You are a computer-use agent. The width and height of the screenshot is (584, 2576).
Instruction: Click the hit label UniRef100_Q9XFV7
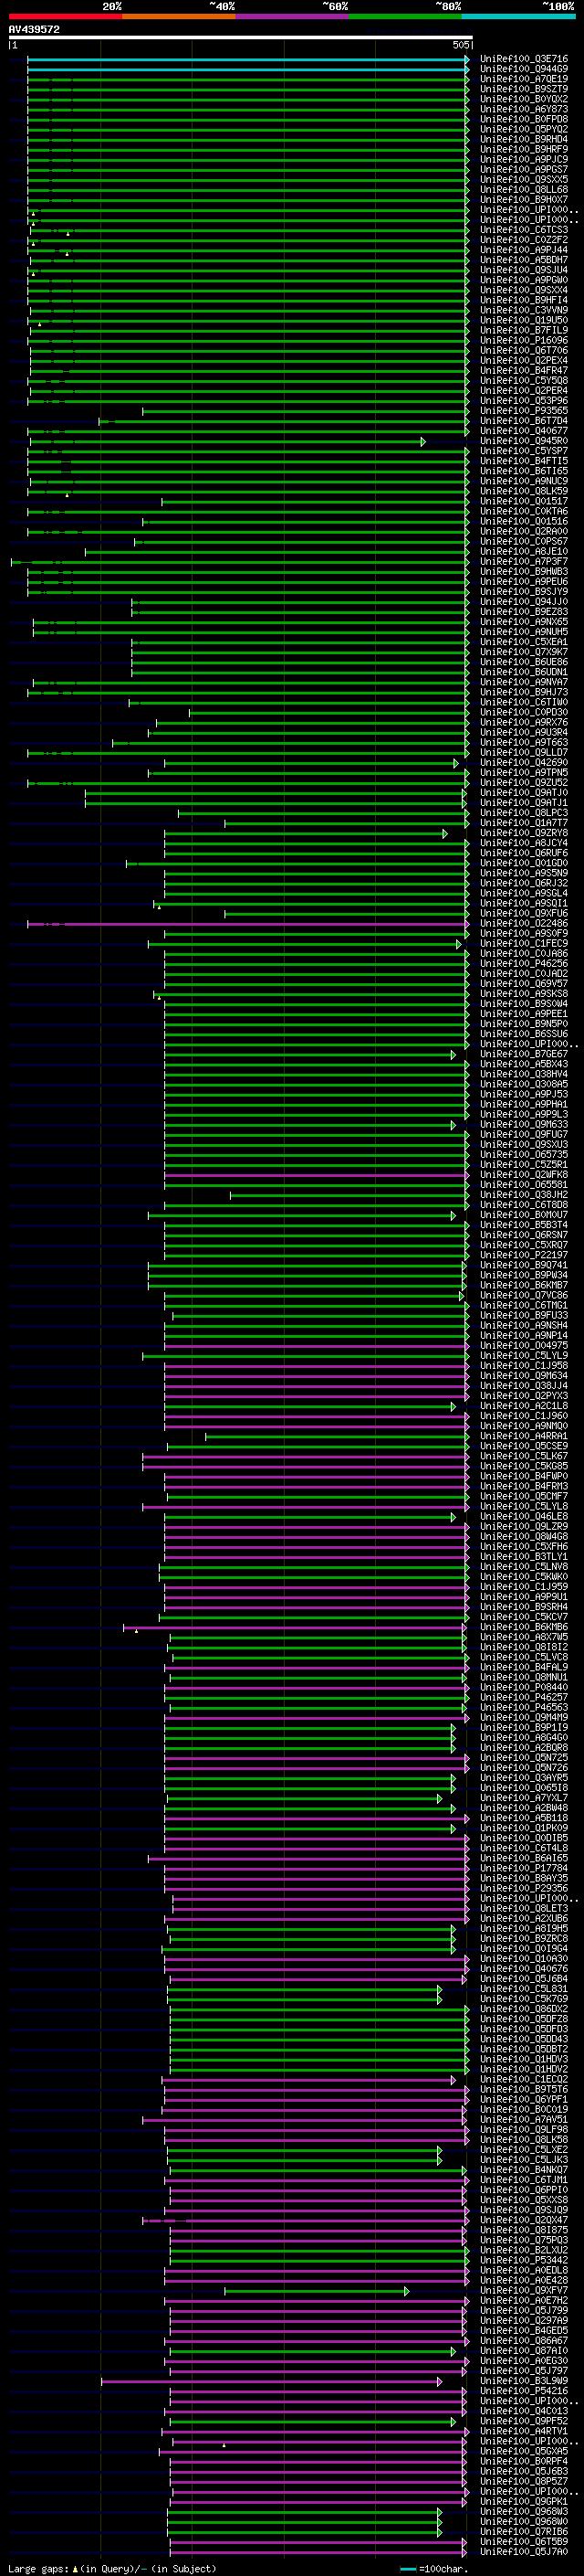[524, 2290]
